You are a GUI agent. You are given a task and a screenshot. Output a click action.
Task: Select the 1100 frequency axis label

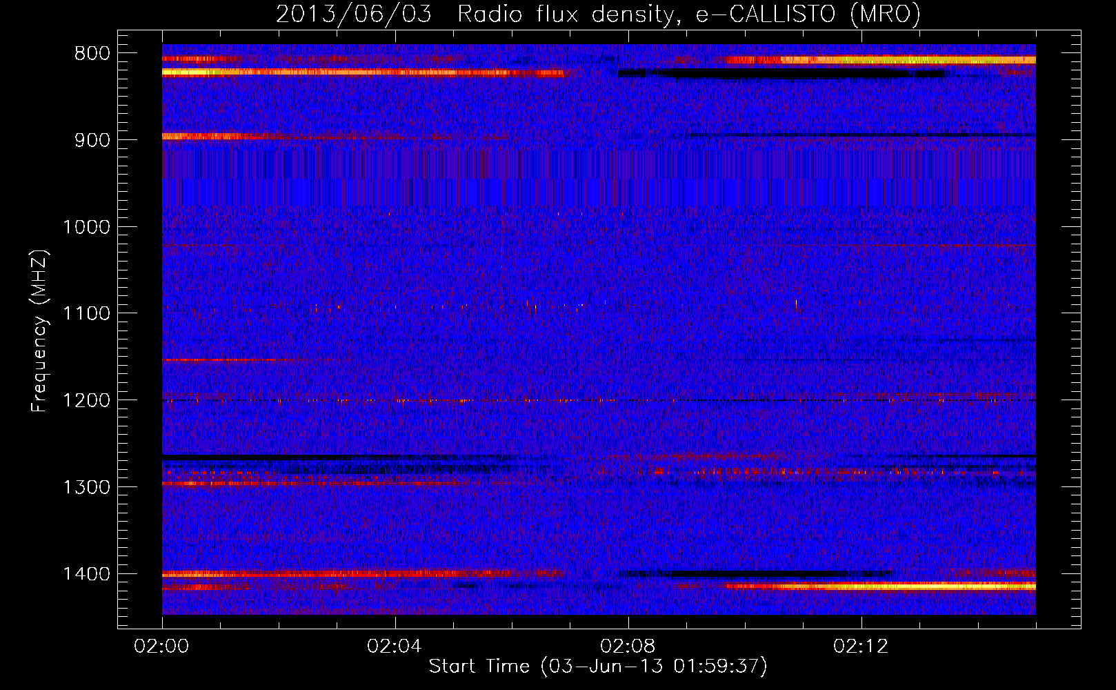[86, 314]
